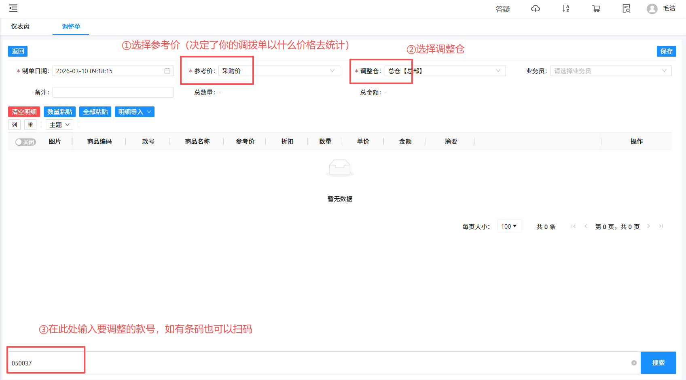The width and height of the screenshot is (686, 380).
Task: Click the 清空明细 button
Action: [x=23, y=112]
